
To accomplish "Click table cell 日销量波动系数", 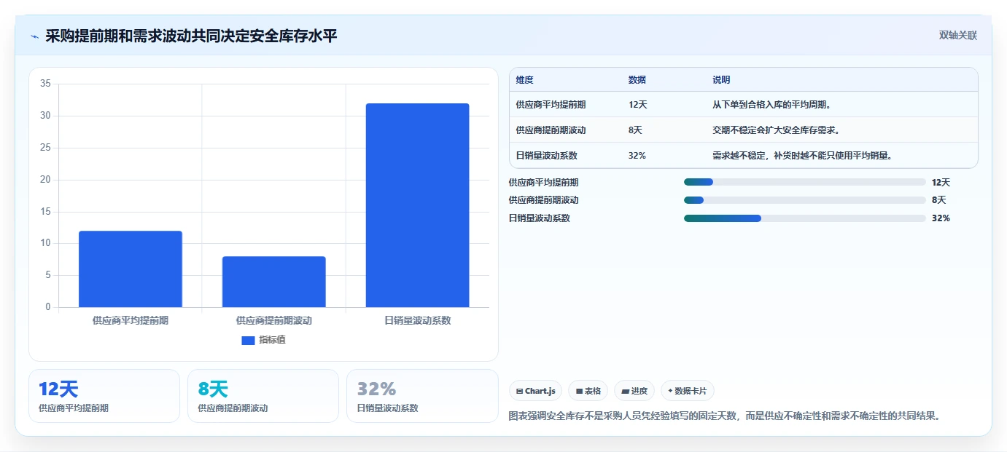I will 546,156.
